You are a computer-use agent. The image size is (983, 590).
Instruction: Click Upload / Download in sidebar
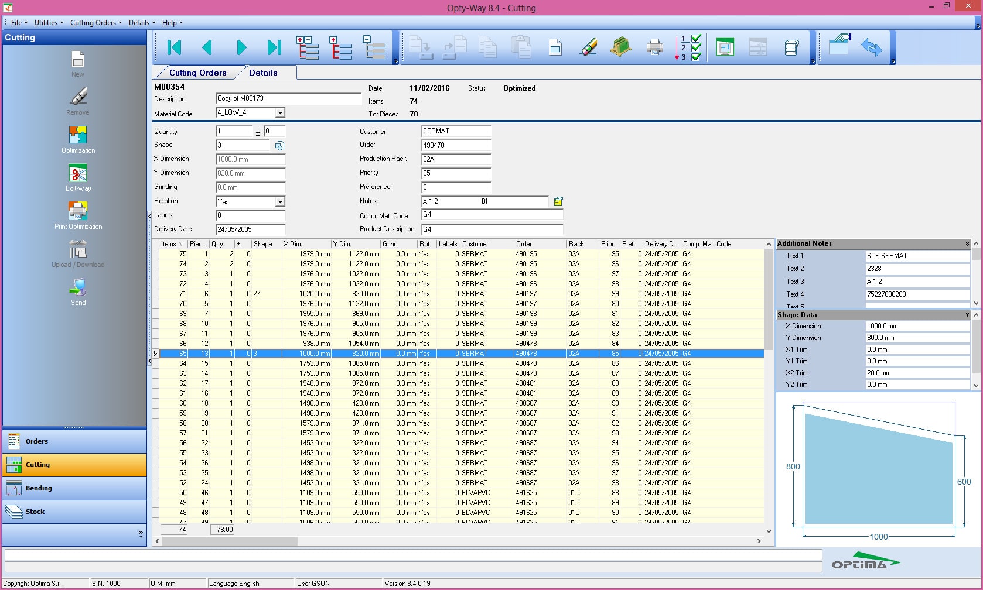pos(78,254)
